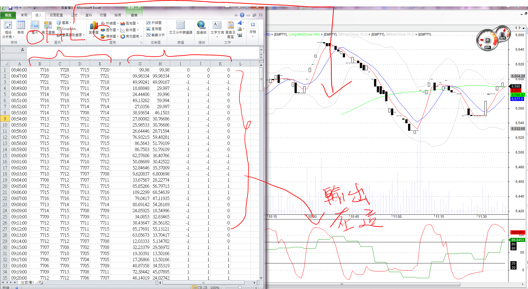Go to the first sheet tab
The height and width of the screenshot is (289, 528).
(3, 283)
